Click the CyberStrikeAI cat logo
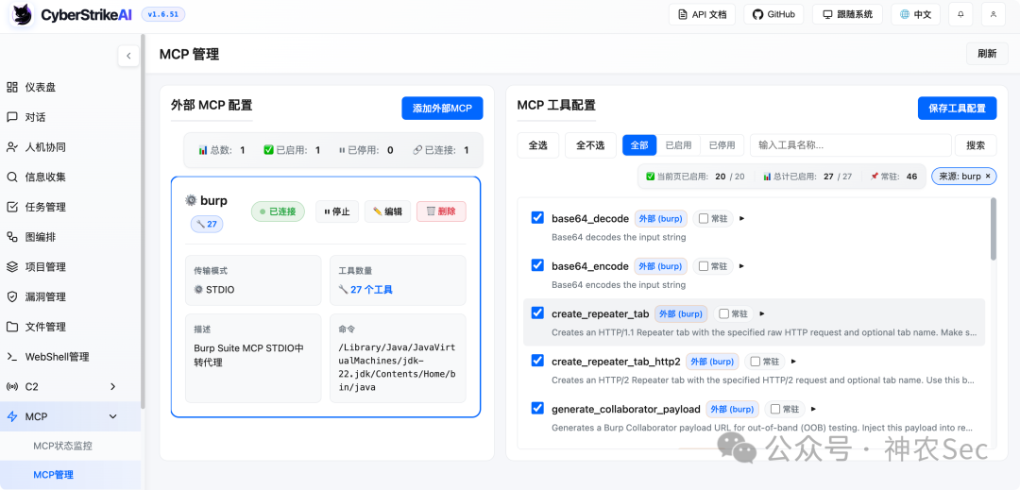Image resolution: width=1020 pixels, height=490 pixels. 23,14
